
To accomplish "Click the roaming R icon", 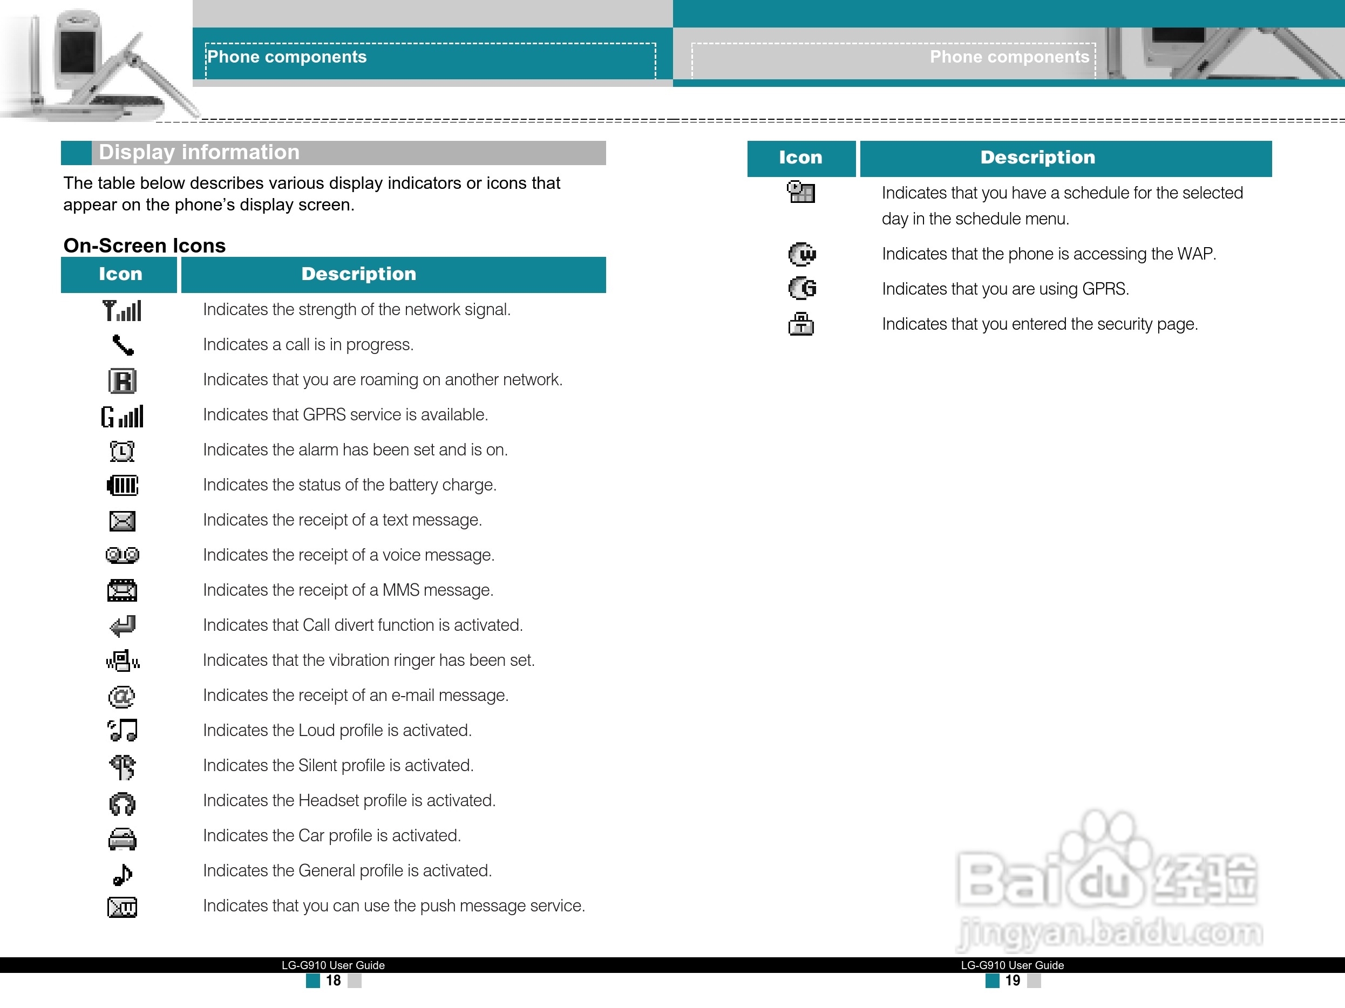I will (122, 381).
